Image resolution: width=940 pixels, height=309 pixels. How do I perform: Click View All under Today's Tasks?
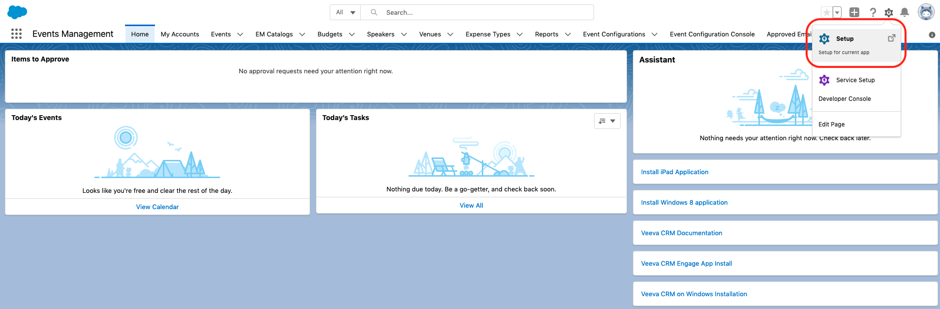pos(471,206)
